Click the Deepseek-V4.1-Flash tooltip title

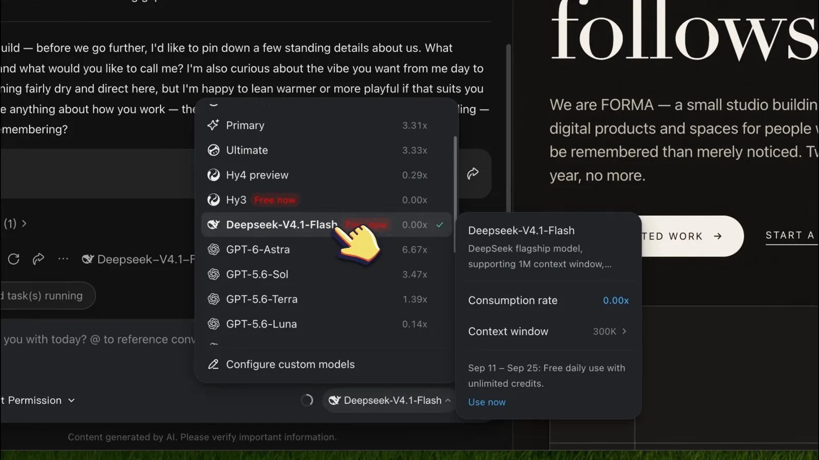coord(521,231)
